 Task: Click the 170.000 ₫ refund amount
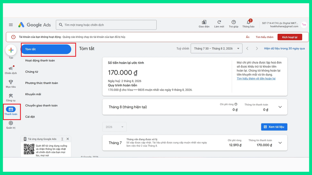coord(122,73)
